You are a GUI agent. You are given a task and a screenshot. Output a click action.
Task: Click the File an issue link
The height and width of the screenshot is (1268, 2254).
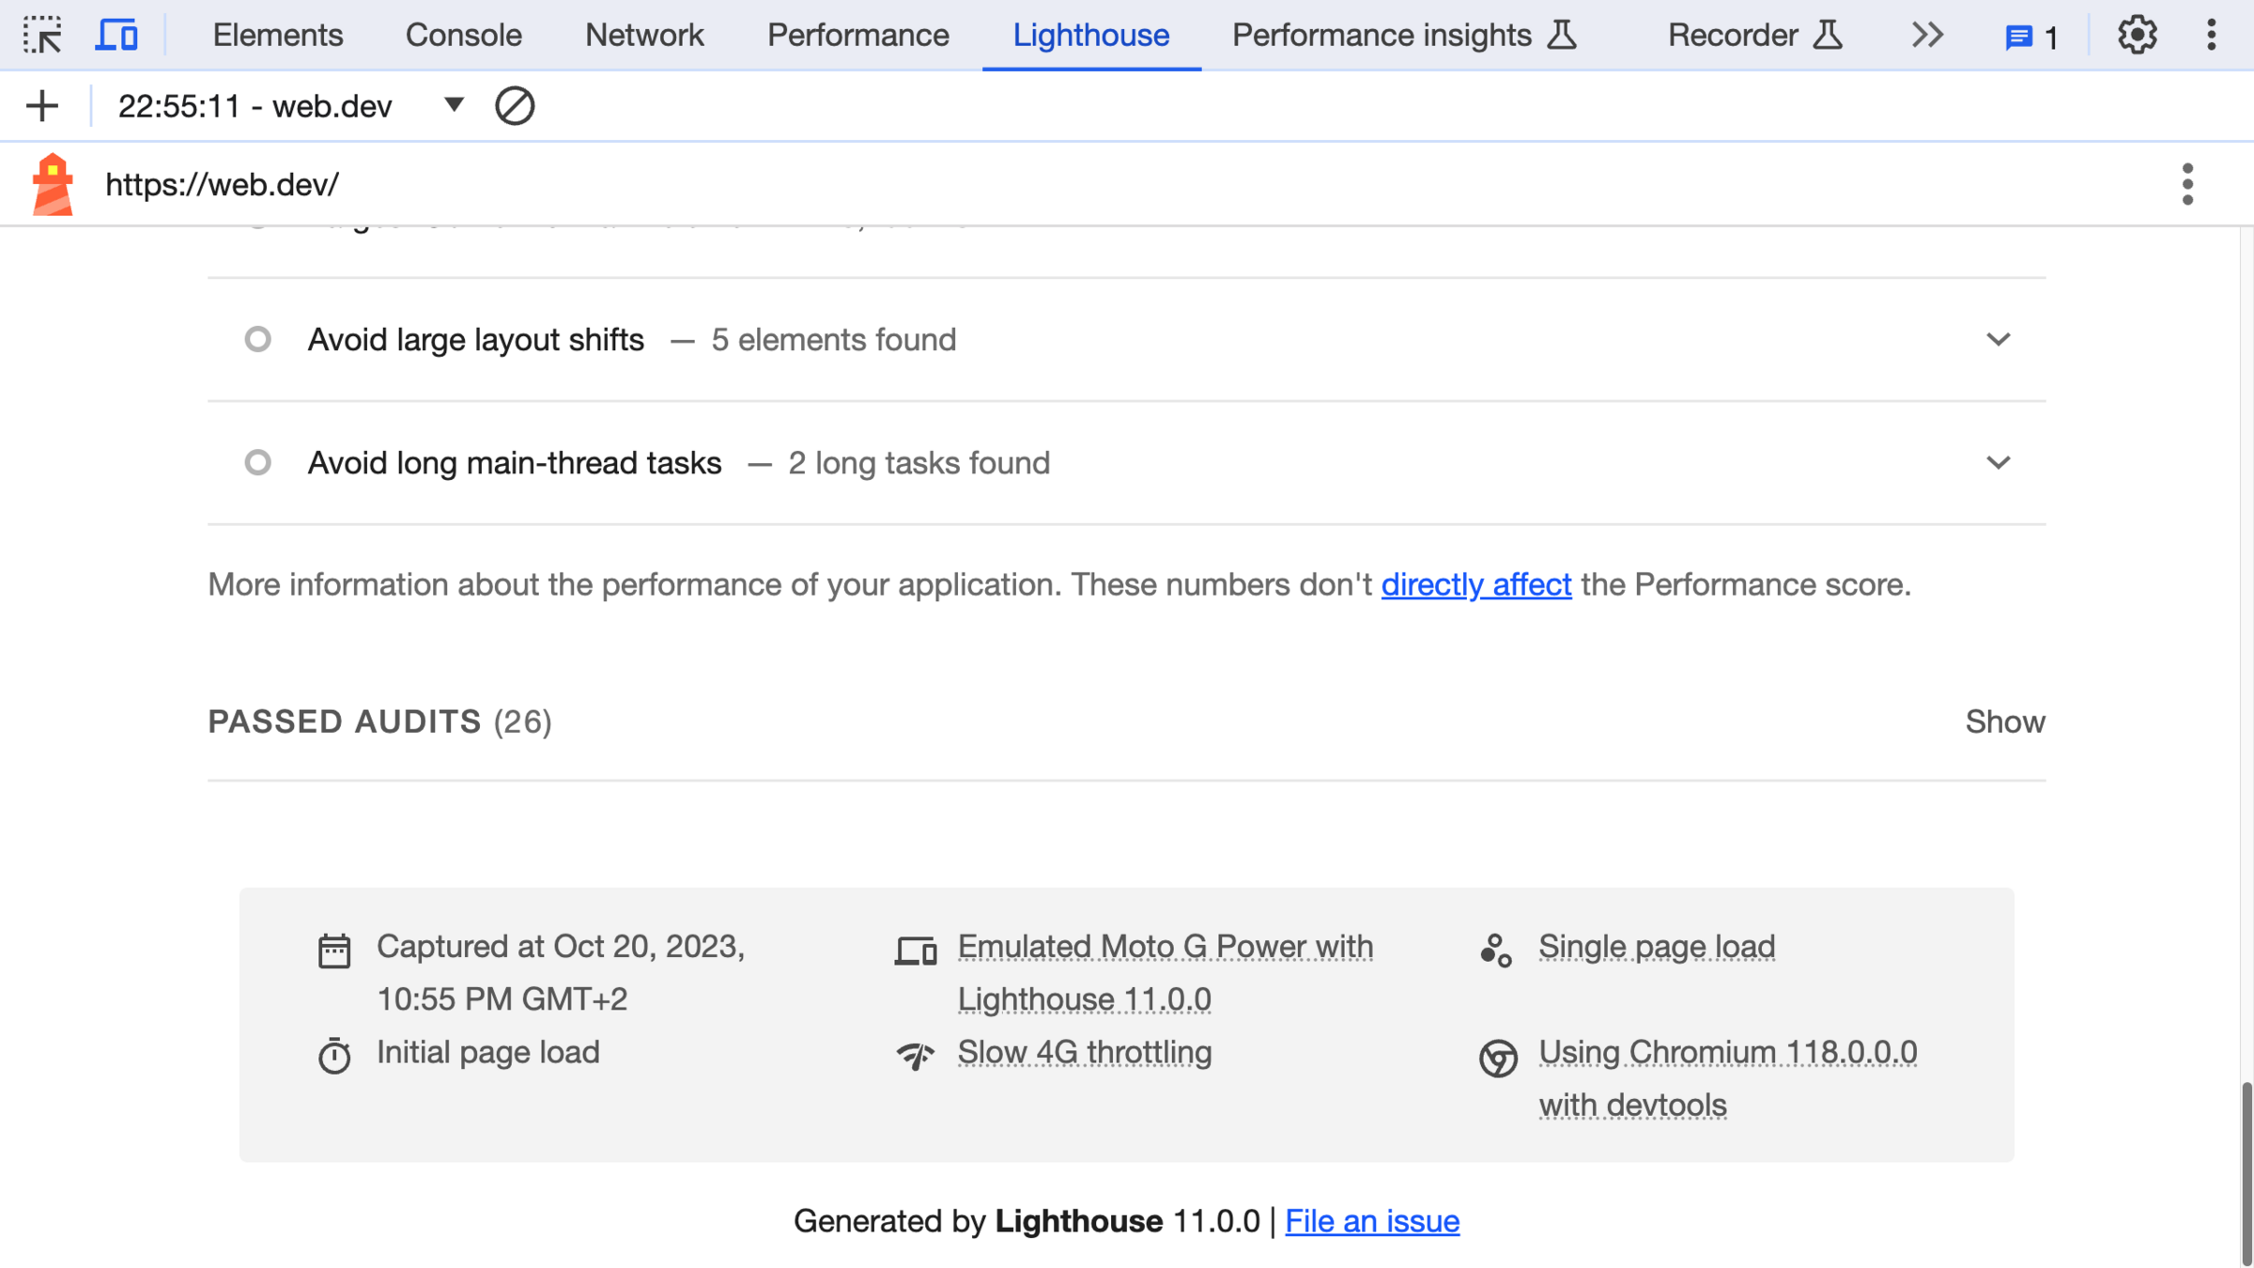coord(1371,1221)
